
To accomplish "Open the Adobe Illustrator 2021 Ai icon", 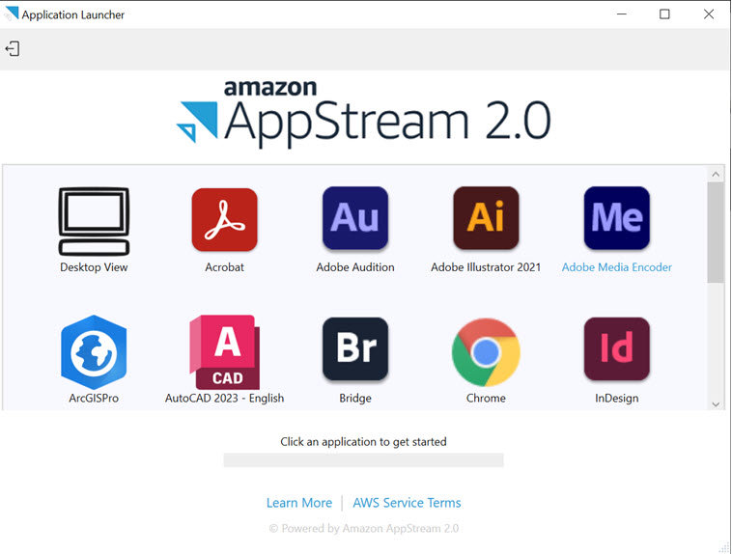I will [x=486, y=218].
